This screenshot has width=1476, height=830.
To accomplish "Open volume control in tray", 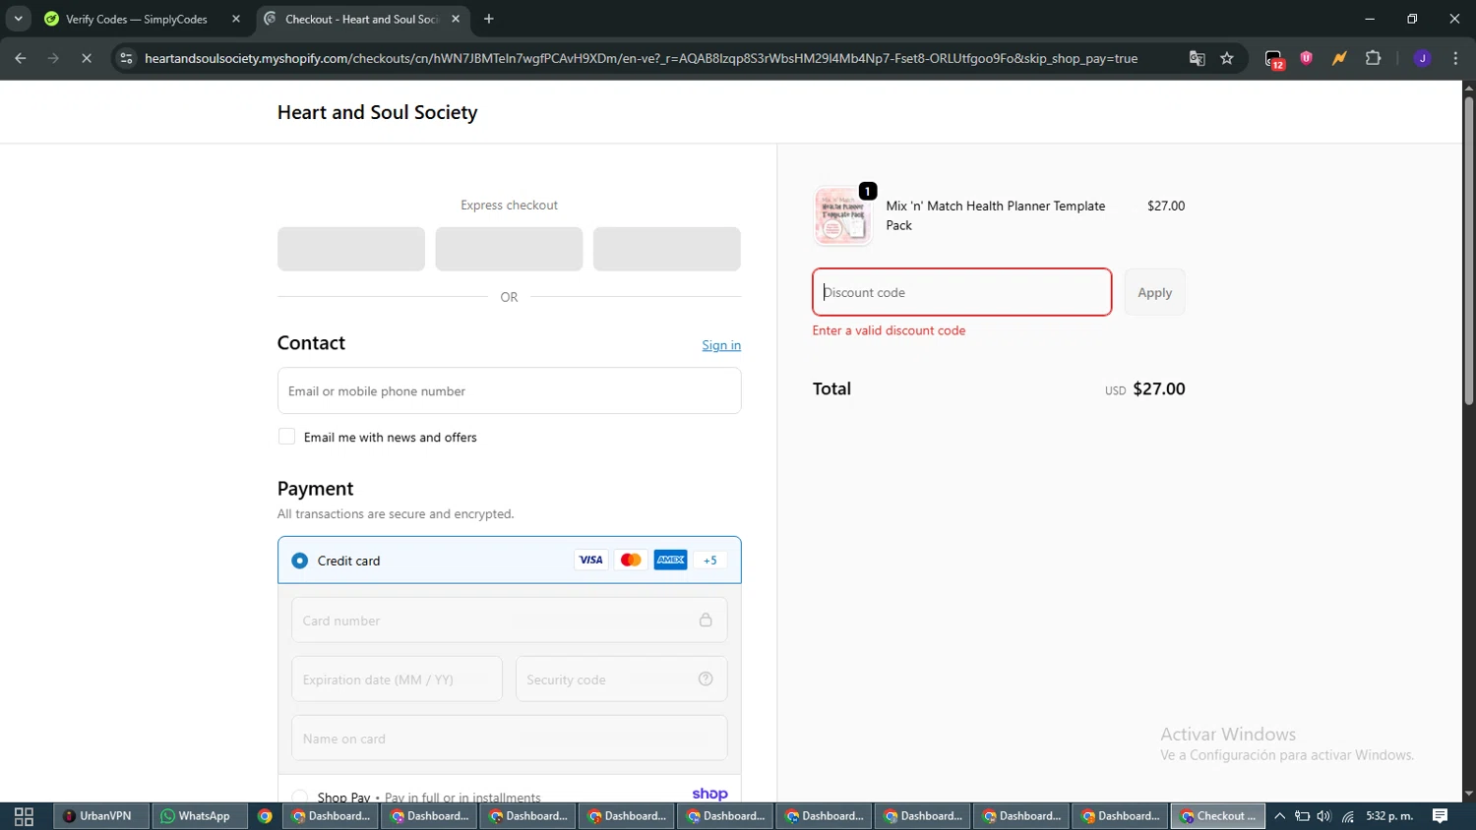I will (1324, 816).
